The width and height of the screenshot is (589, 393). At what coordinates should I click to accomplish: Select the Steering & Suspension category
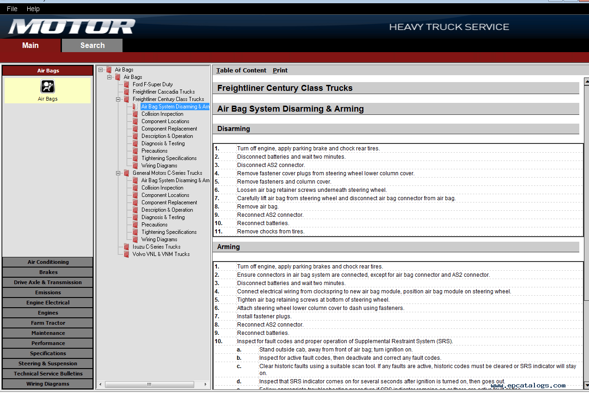click(48, 363)
